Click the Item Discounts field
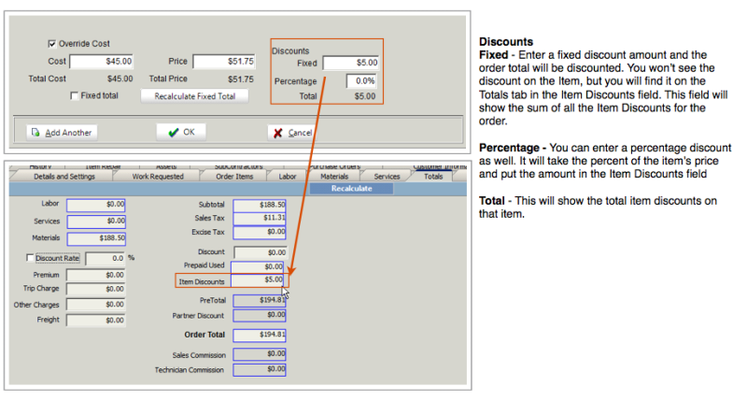 tap(258, 280)
